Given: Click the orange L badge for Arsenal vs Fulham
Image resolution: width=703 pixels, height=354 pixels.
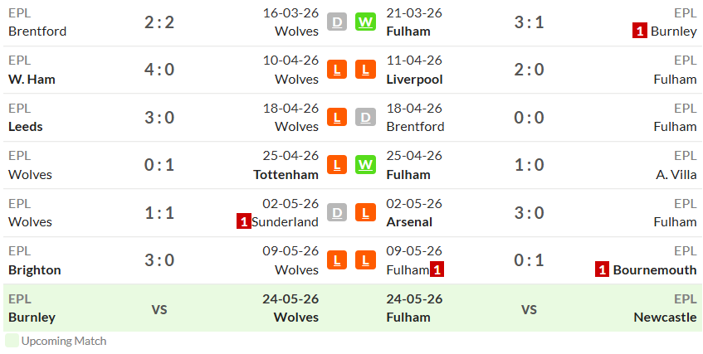Looking at the screenshot, I should point(365,212).
